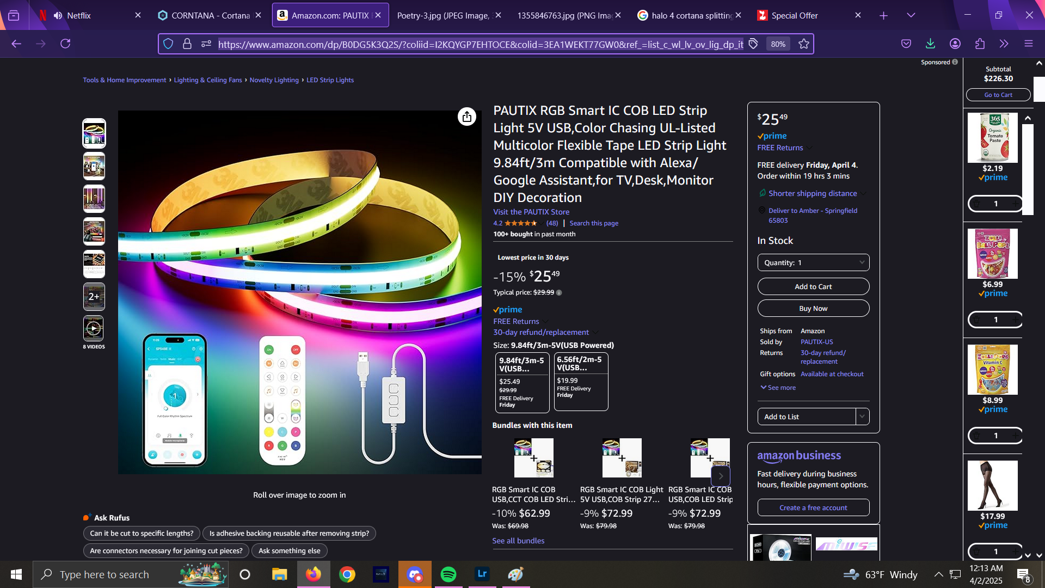Select the product videos thumbnail

(94, 328)
